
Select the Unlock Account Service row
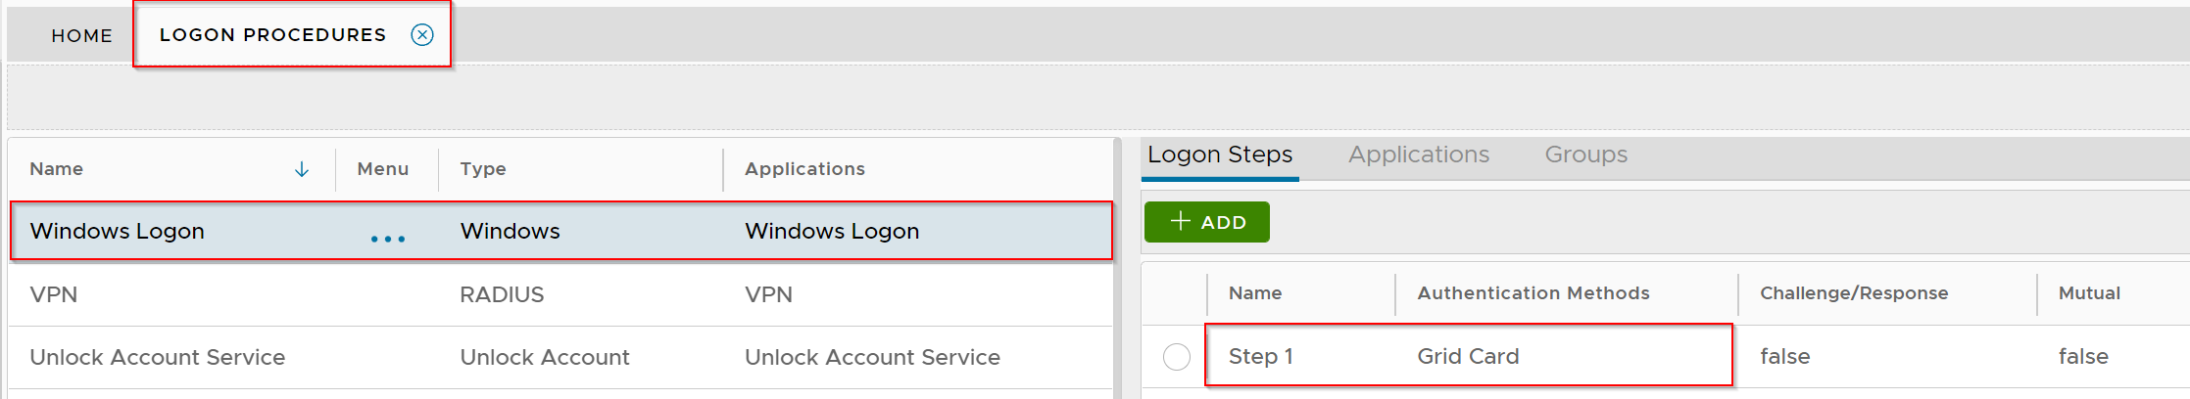tap(157, 357)
